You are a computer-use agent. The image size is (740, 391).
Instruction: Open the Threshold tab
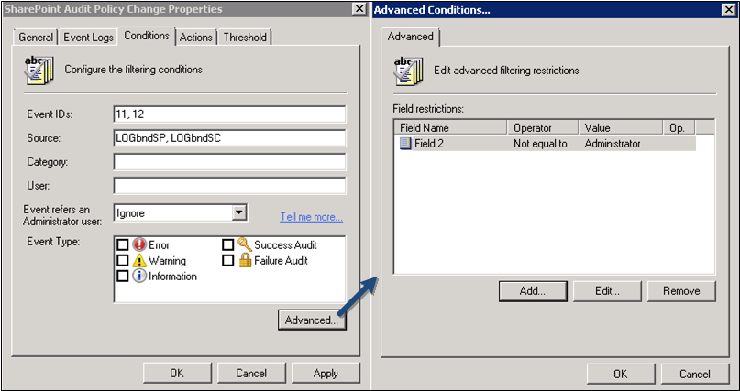click(x=245, y=38)
